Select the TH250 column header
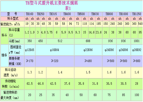The image size is (143, 102). [40, 14]
